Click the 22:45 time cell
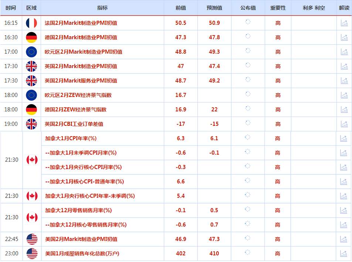Viewport: 352px width, 262px height. [x=11, y=239]
